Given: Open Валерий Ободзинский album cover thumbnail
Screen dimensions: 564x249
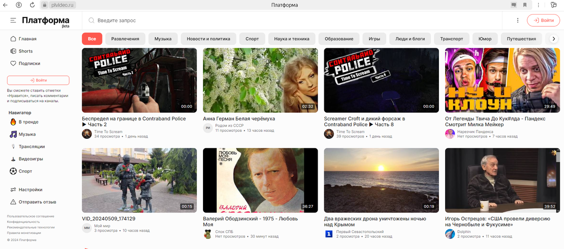Looking at the screenshot, I should point(260,180).
